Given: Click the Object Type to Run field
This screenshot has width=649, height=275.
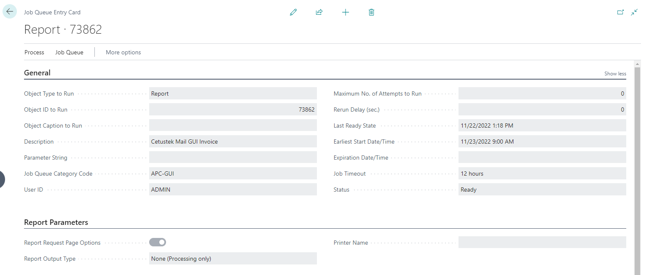Looking at the screenshot, I should tap(233, 93).
